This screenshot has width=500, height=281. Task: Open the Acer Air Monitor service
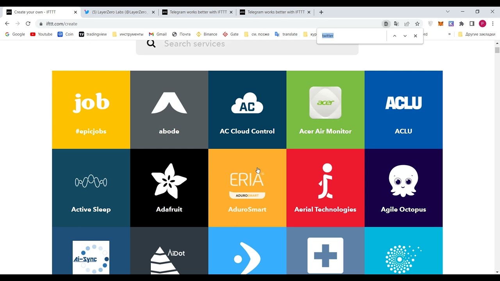coord(325,110)
